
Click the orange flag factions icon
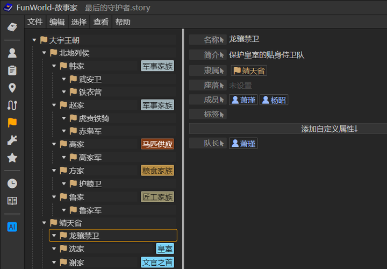pyautogui.click(x=12, y=123)
